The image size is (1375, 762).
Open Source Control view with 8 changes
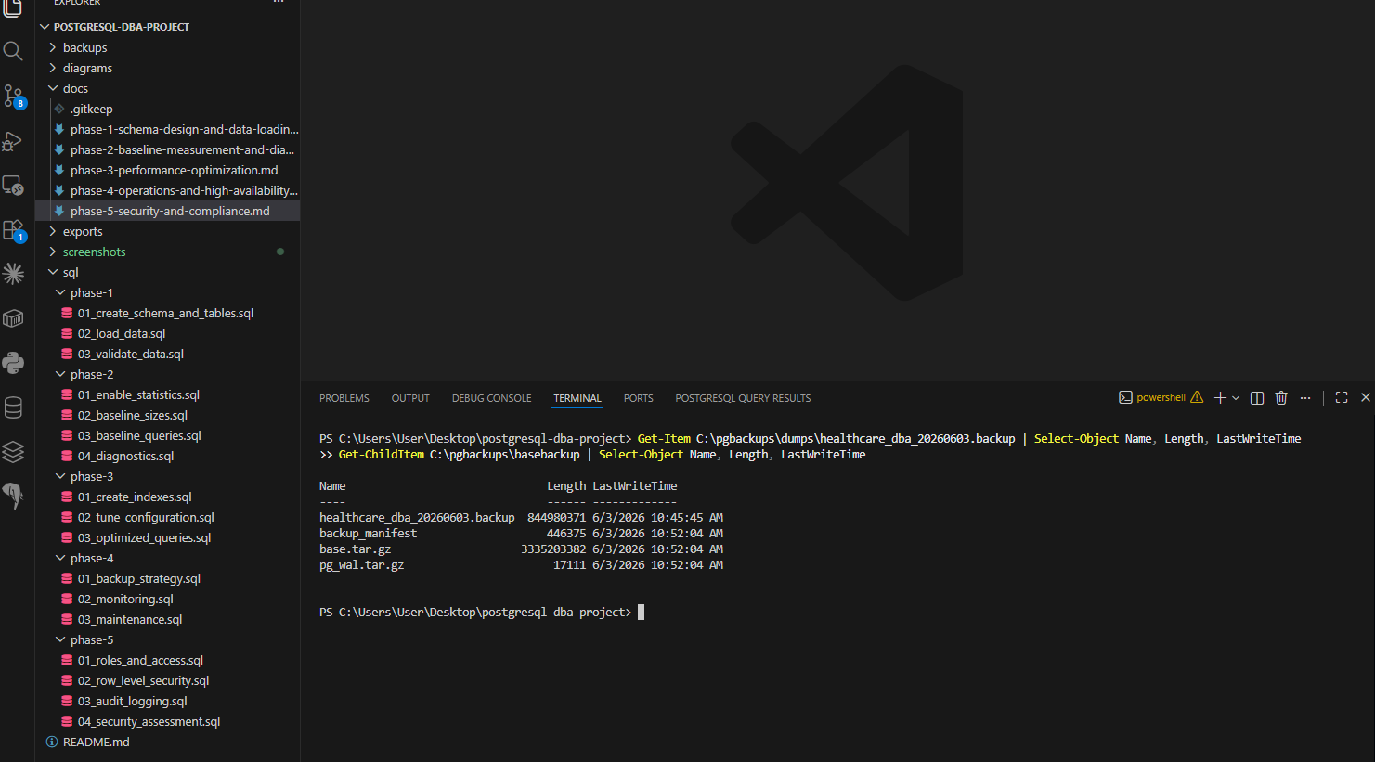tap(13, 96)
